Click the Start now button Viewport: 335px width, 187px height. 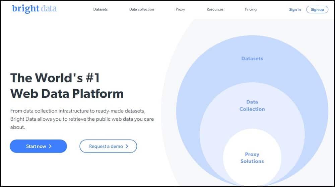point(39,146)
